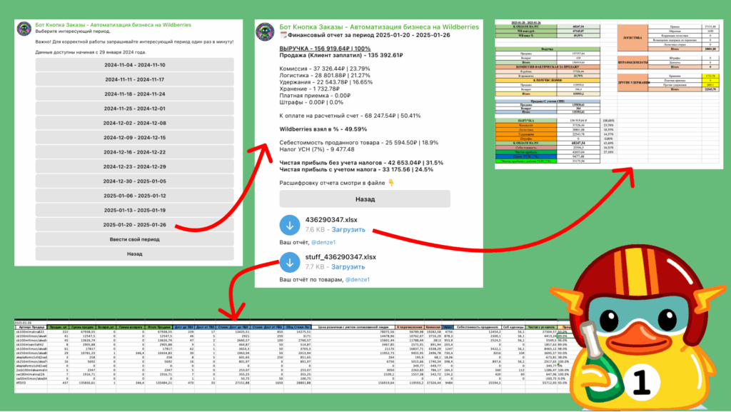Click 'Назад' under the financial report

(x=365, y=199)
